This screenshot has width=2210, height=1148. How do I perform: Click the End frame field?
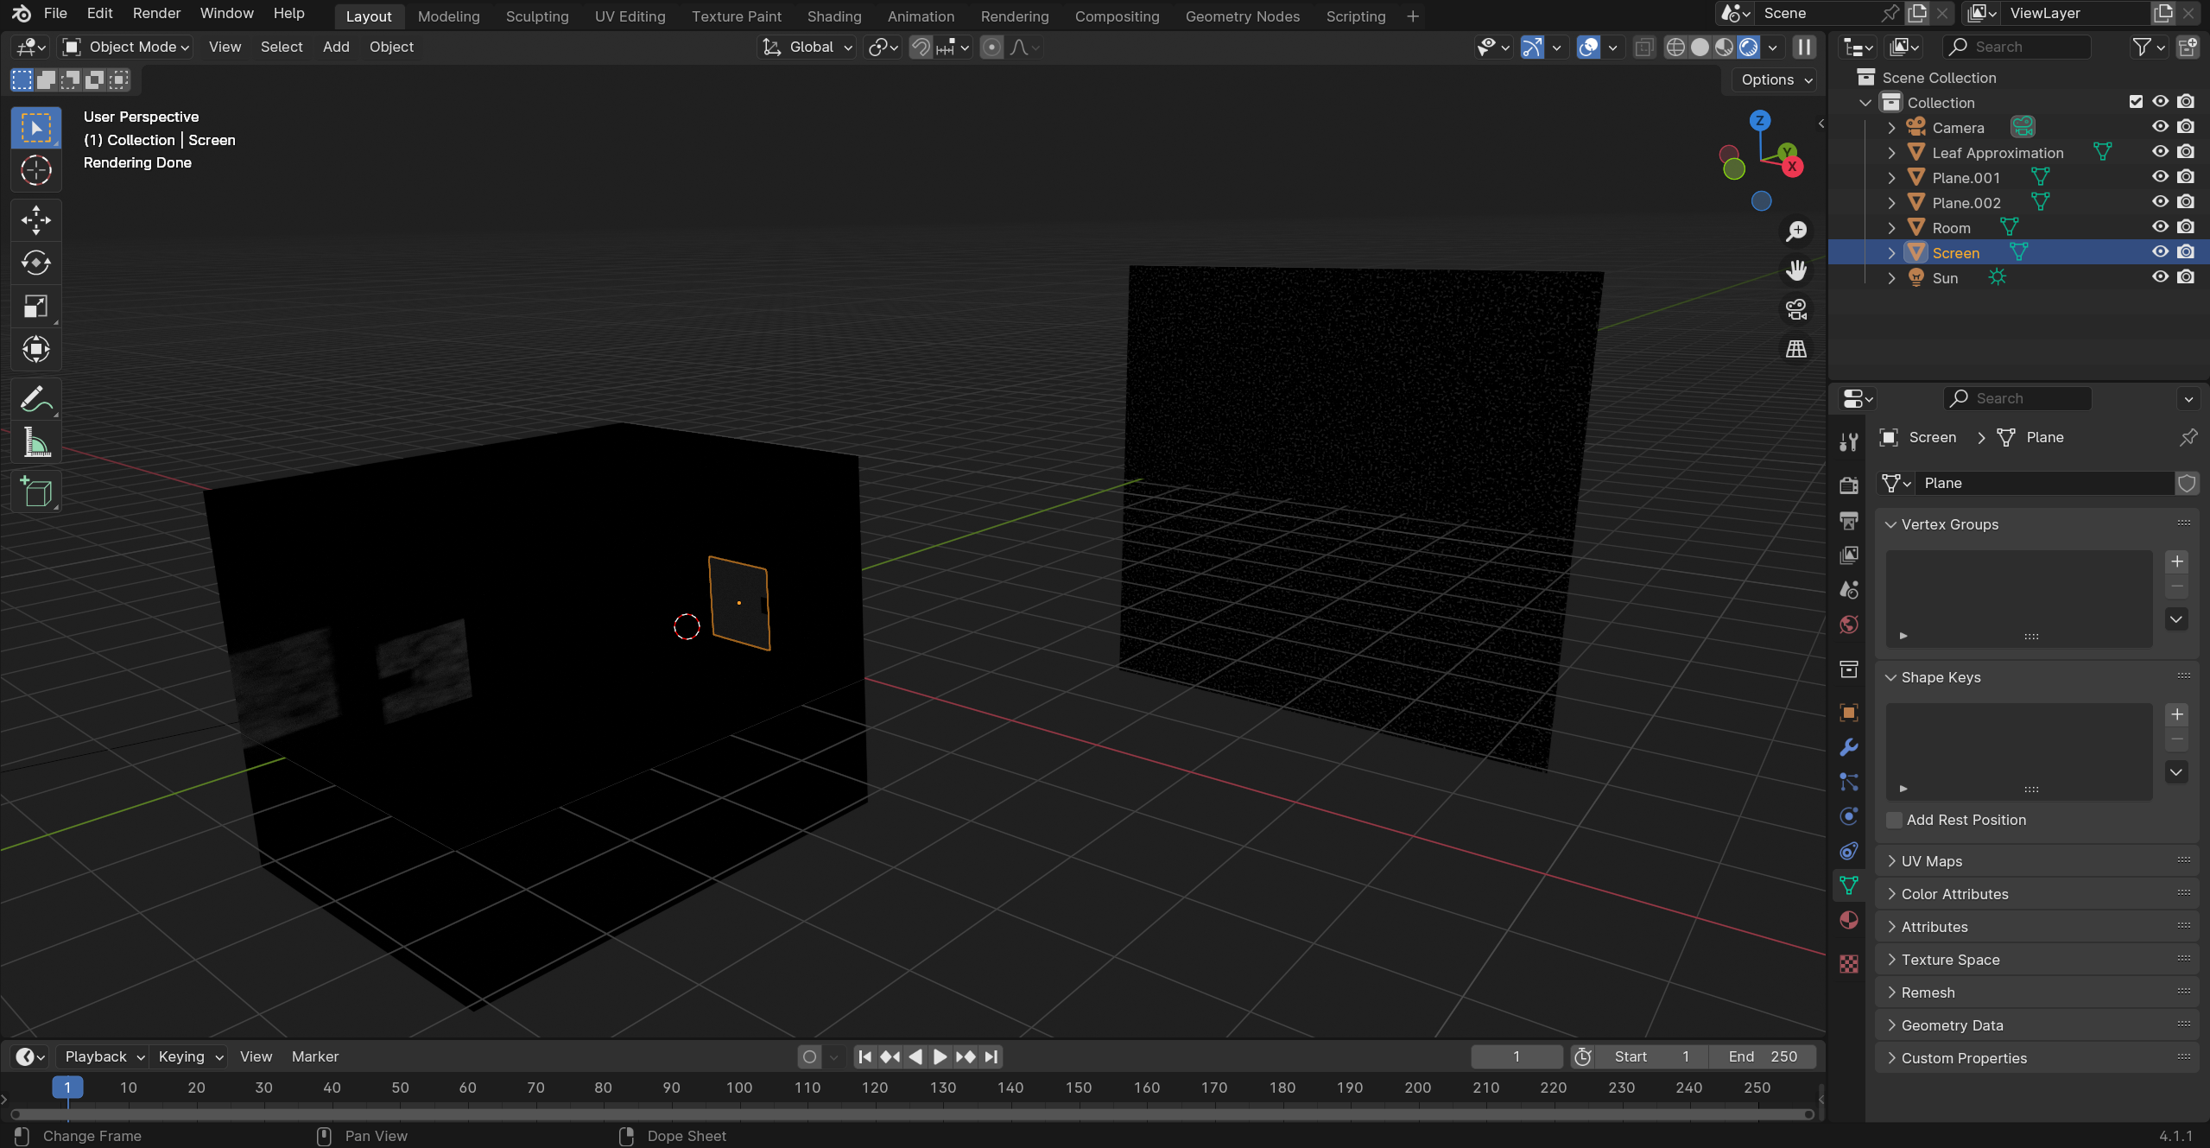tap(1762, 1056)
